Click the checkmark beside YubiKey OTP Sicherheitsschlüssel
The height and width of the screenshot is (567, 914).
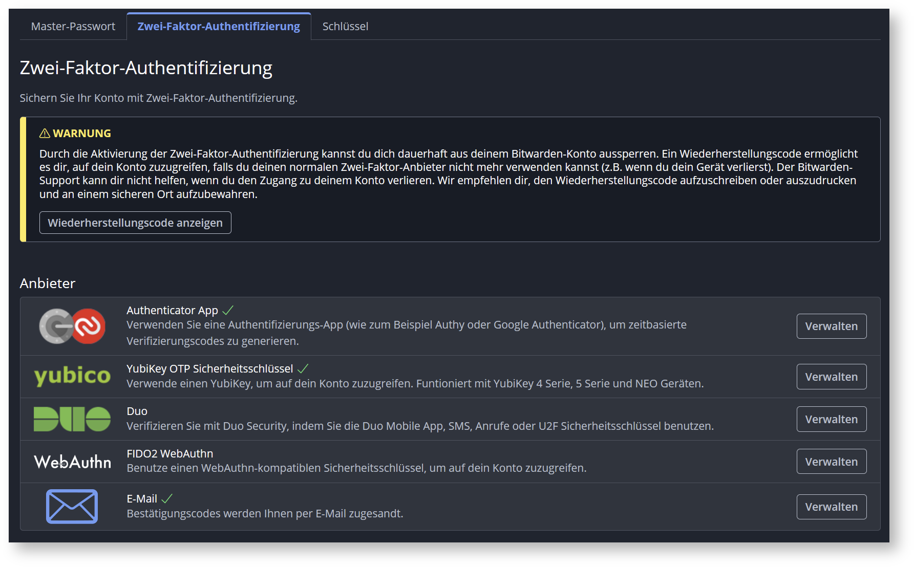[x=303, y=368]
